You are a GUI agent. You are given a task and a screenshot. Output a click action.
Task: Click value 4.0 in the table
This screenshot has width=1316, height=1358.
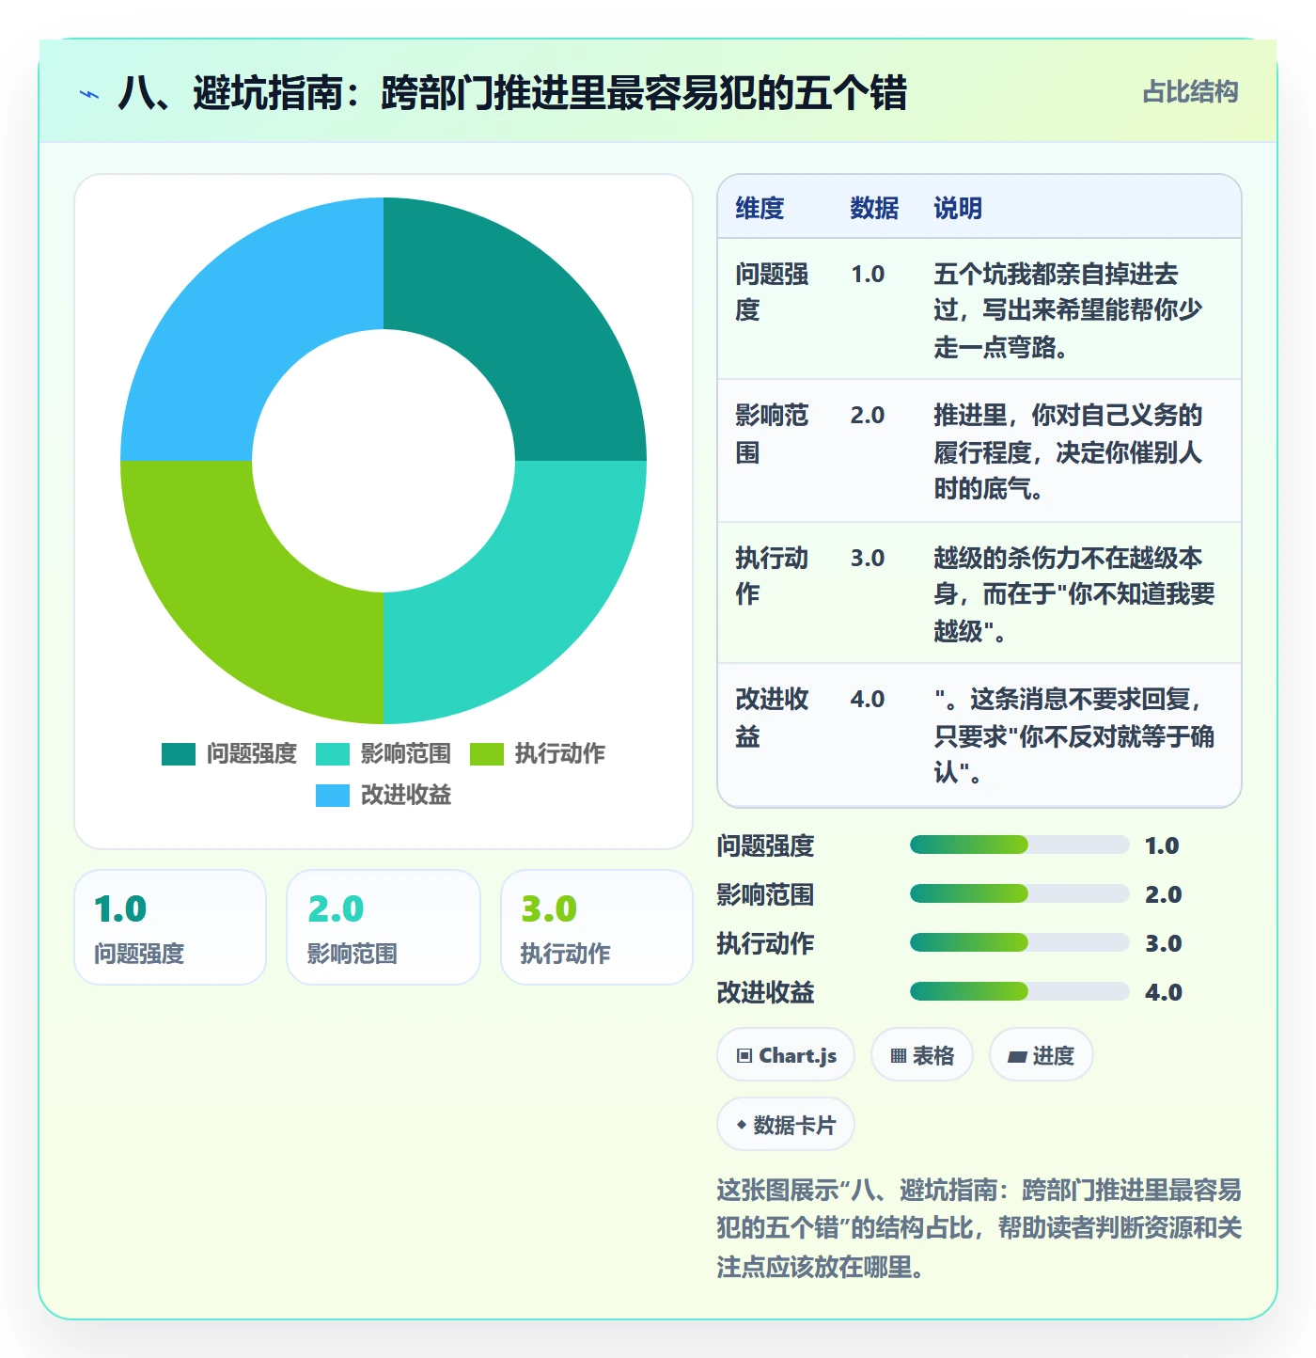tap(868, 699)
